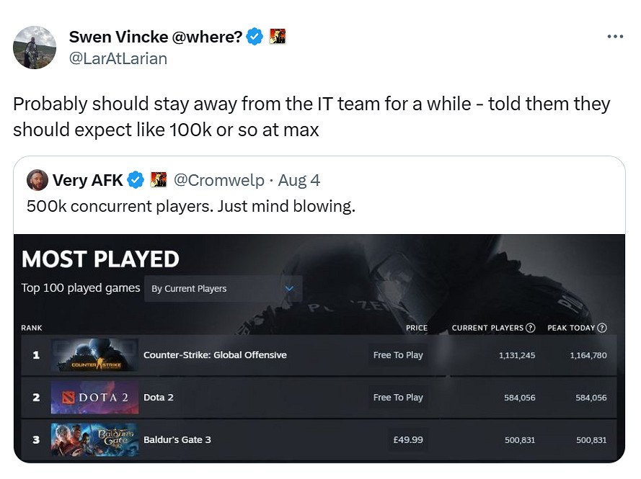
Task: Click the Counter-Strike game thumbnail
Action: [x=94, y=355]
